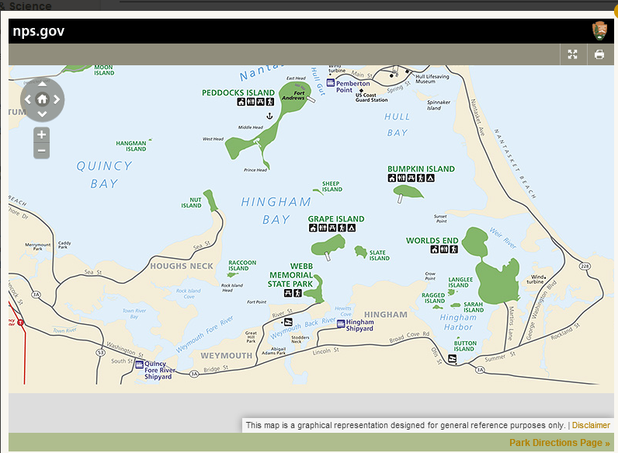This screenshot has width=618, height=453.
Task: Click Bumpkin Island camping tent icon
Action: (x=430, y=178)
